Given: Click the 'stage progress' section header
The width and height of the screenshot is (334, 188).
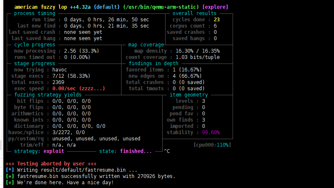Looking at the screenshot, I should click(35, 64).
